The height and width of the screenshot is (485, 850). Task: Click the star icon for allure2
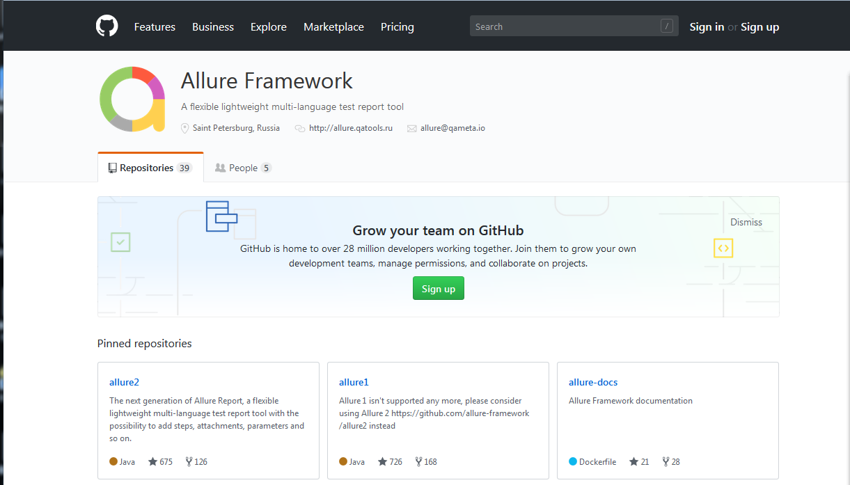[x=152, y=461]
